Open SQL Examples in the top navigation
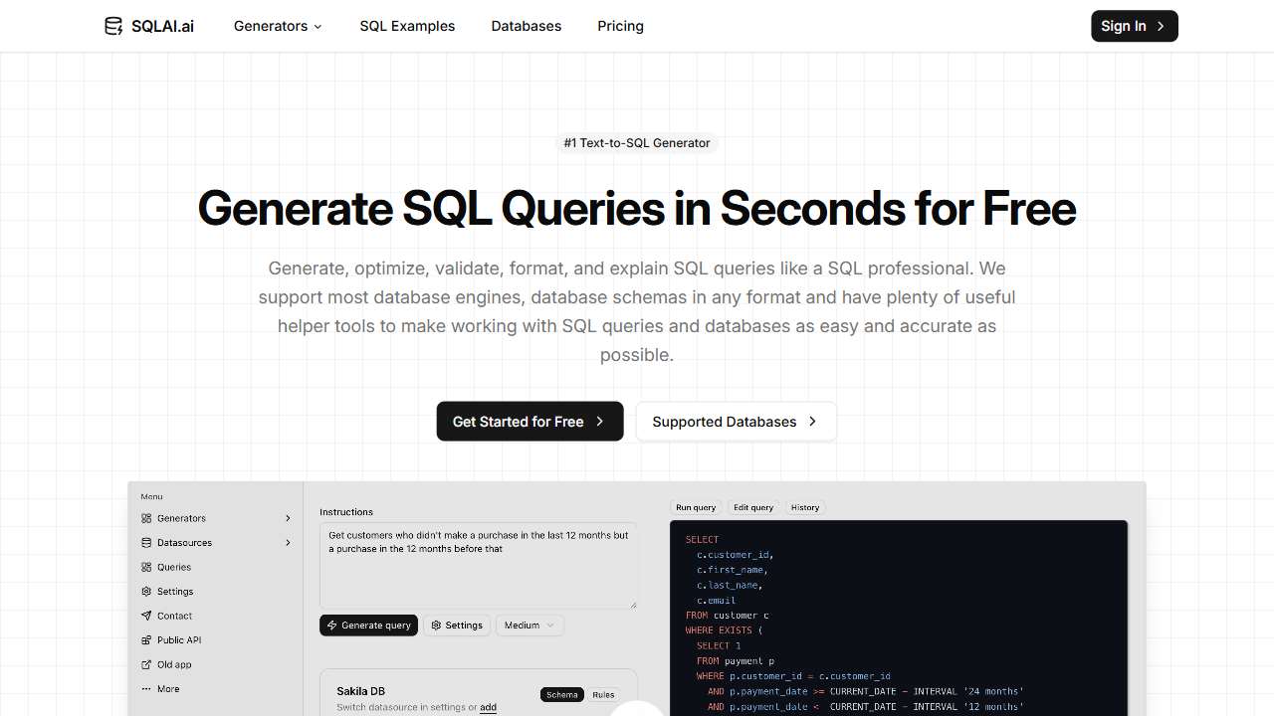The image size is (1274, 716). [x=407, y=26]
